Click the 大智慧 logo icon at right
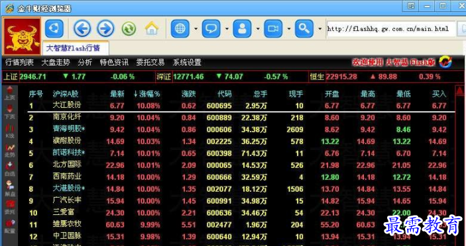The width and height of the screenshot is (466, 246). 445,62
